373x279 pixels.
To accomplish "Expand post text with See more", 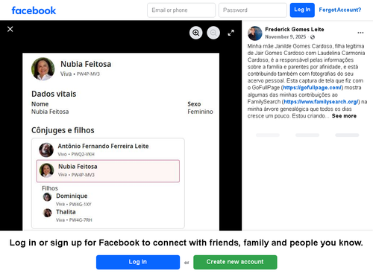I will [344, 116].
